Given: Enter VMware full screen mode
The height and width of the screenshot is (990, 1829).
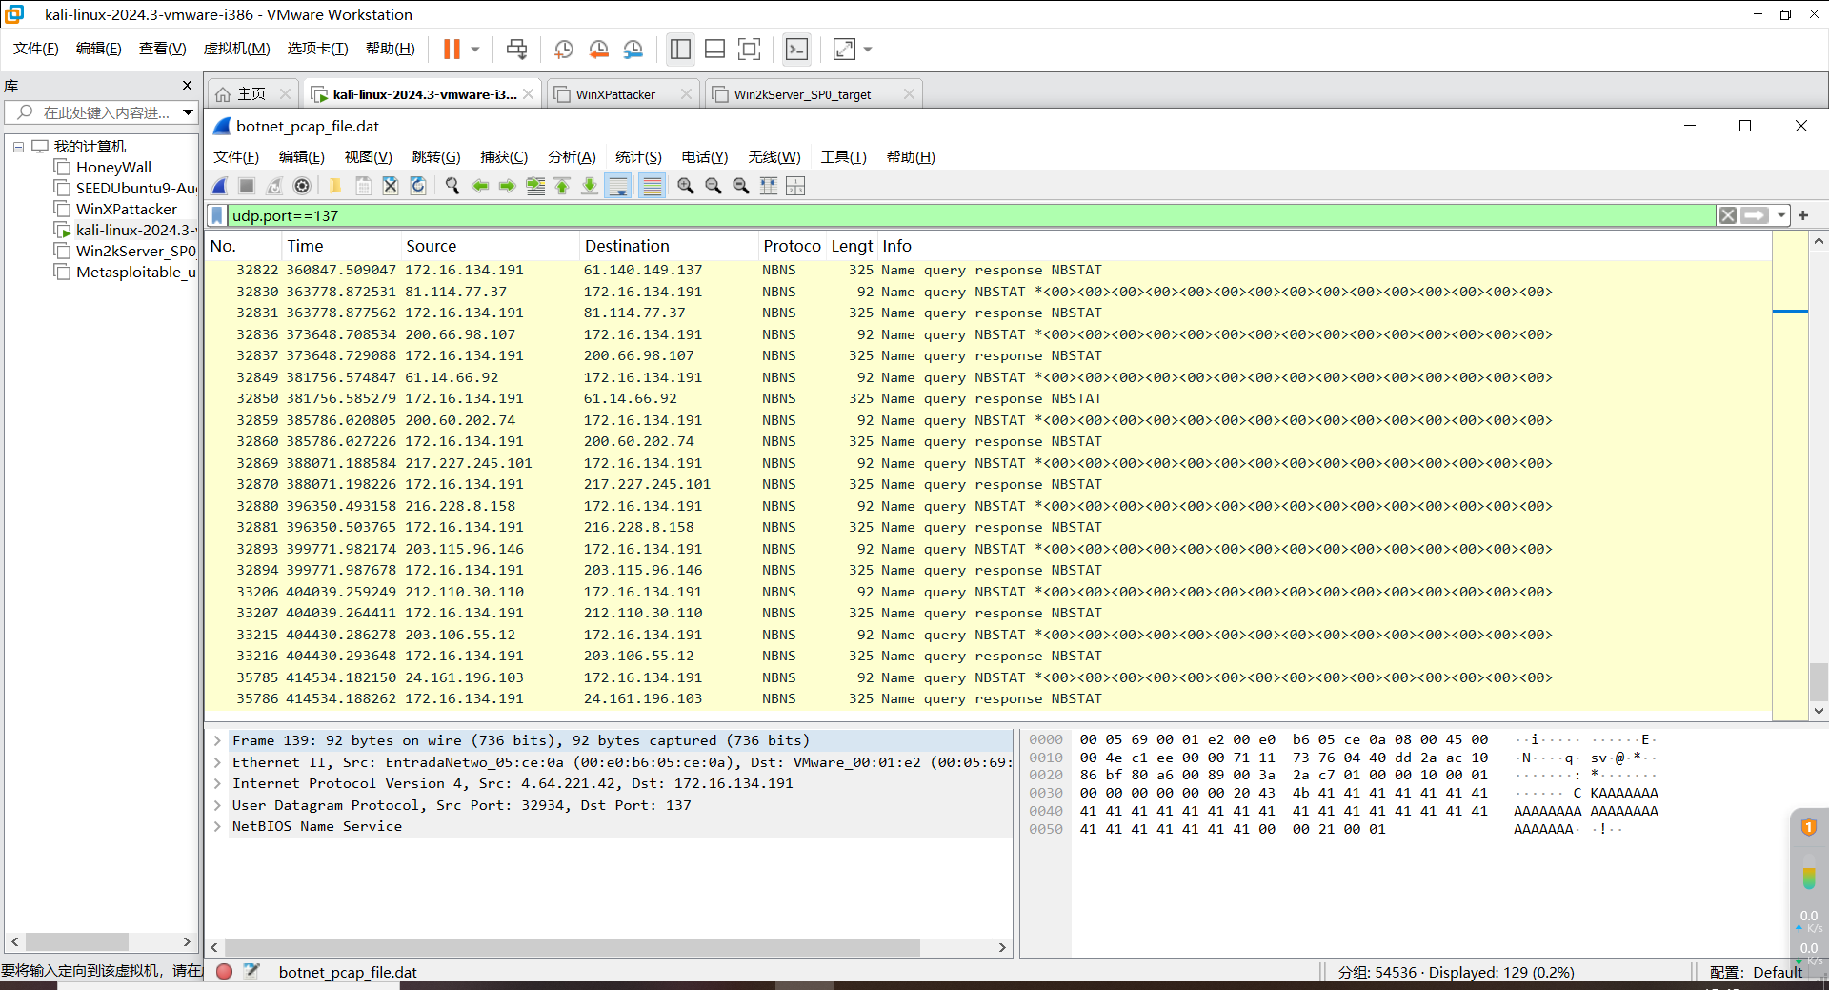Looking at the screenshot, I should [750, 49].
